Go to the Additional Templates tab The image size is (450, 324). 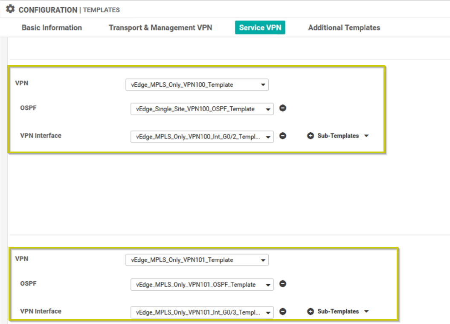344,28
